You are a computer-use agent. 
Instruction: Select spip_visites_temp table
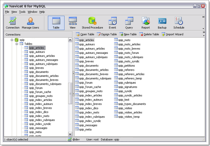click(129, 117)
